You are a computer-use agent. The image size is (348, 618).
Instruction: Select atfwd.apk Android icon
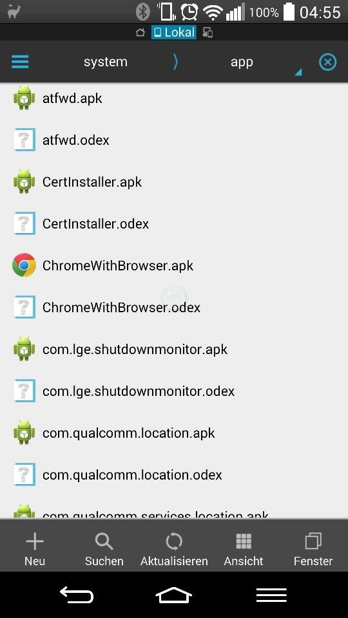tap(24, 98)
